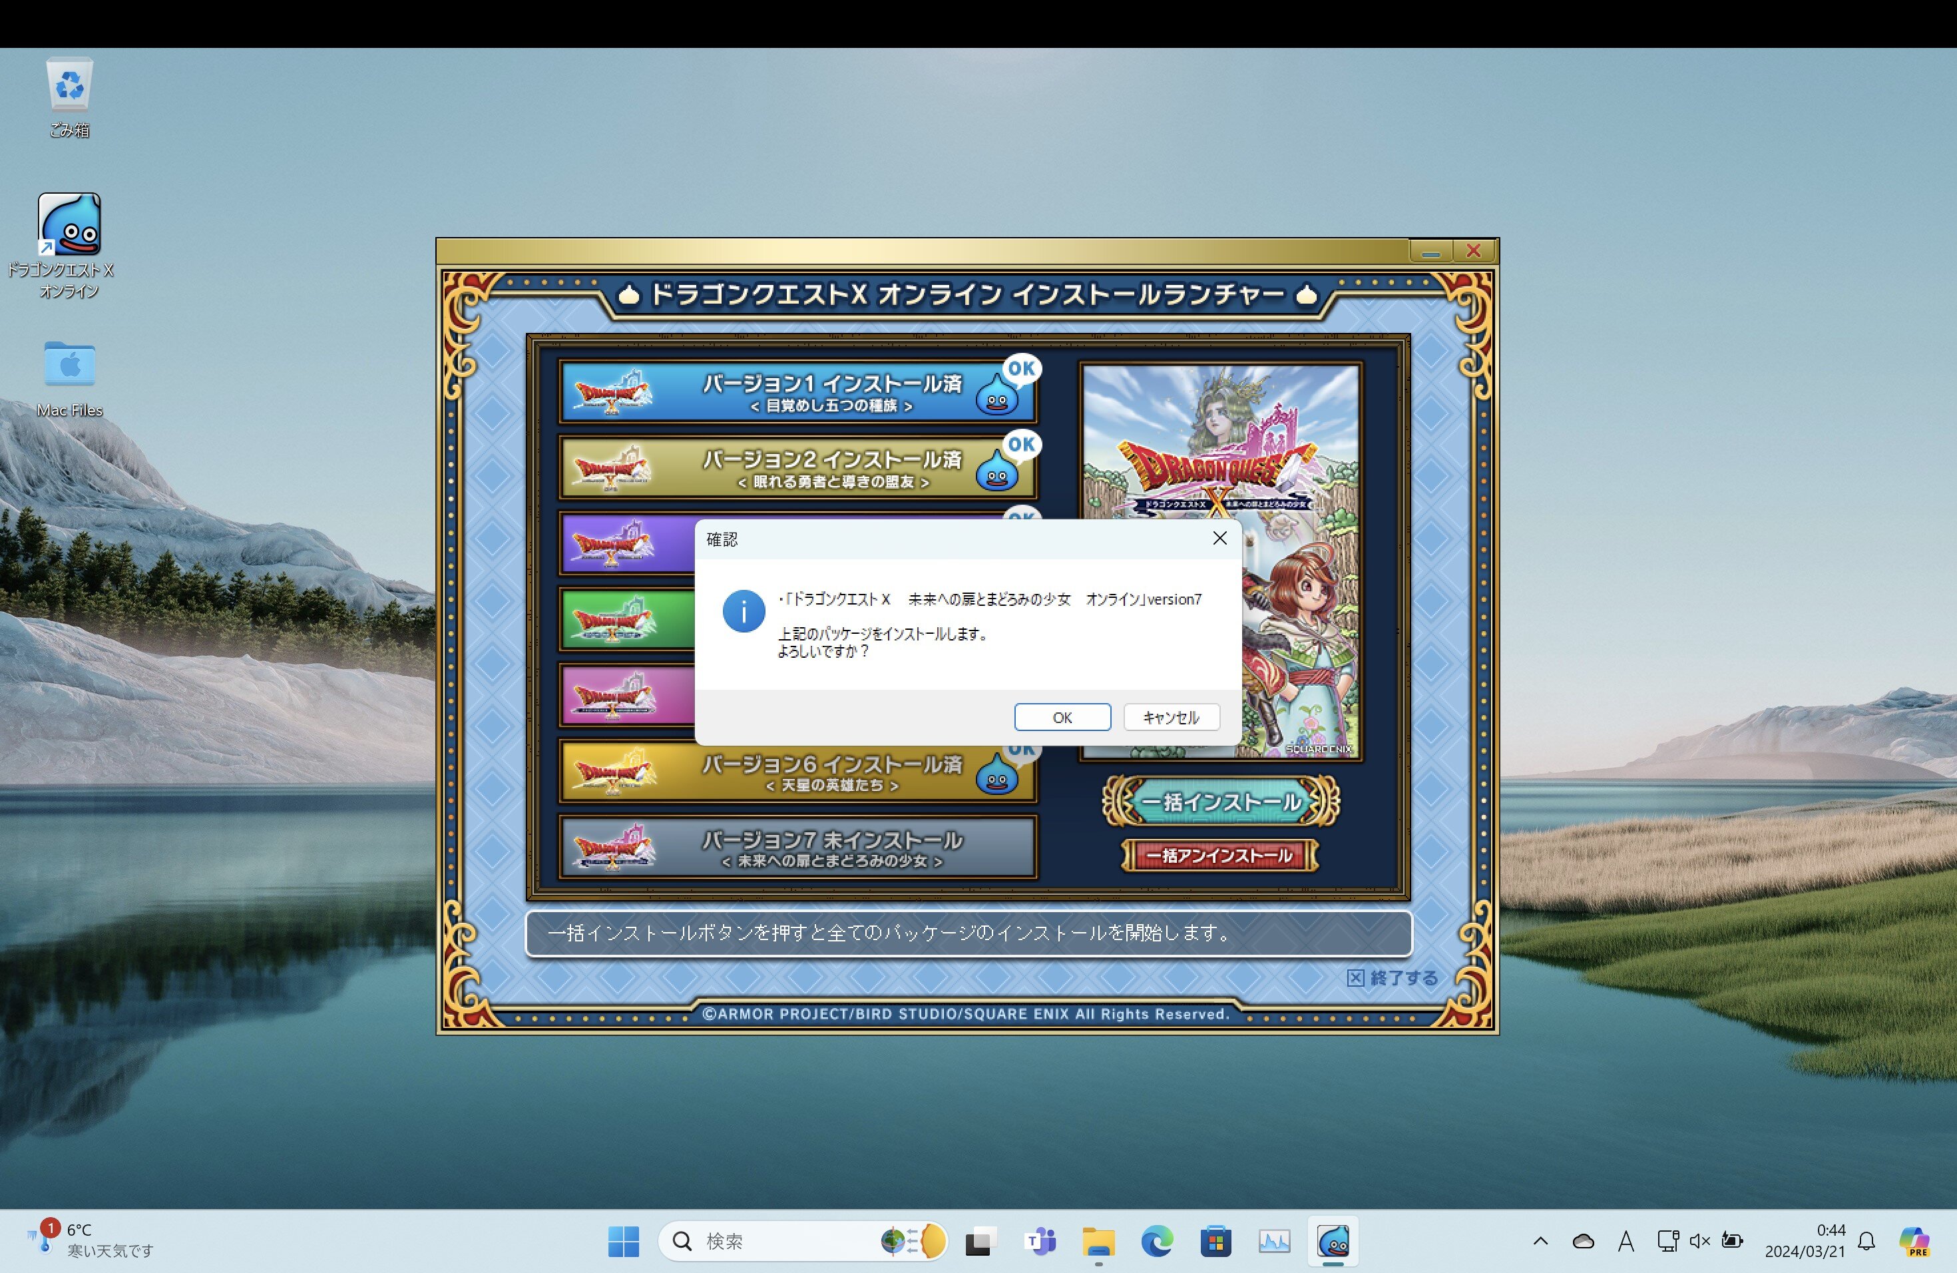Click the OneDrive cloud tray icon
This screenshot has height=1273, width=1957.
(x=1583, y=1241)
